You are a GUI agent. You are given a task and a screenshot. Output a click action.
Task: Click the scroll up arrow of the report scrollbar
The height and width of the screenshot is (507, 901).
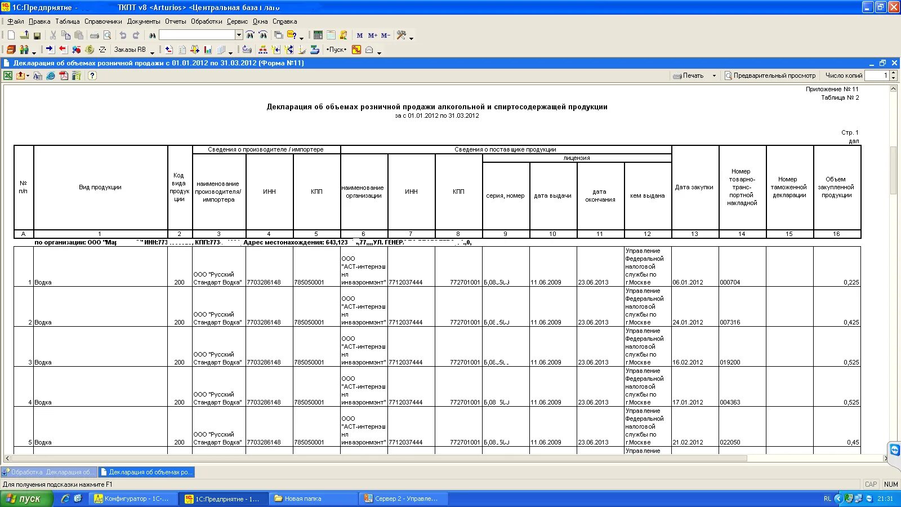tap(893, 88)
